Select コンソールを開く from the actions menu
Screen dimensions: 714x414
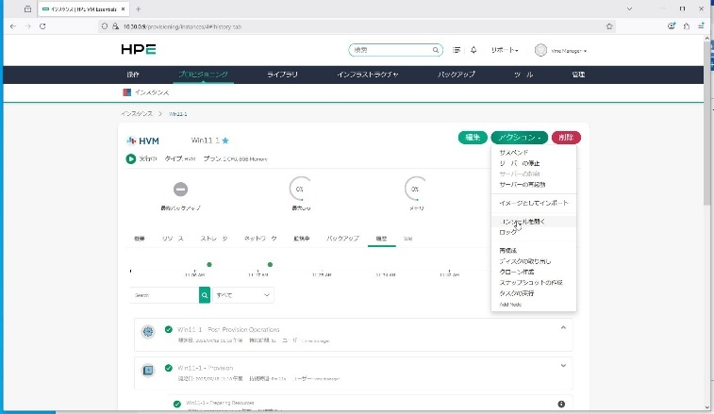pos(534,222)
